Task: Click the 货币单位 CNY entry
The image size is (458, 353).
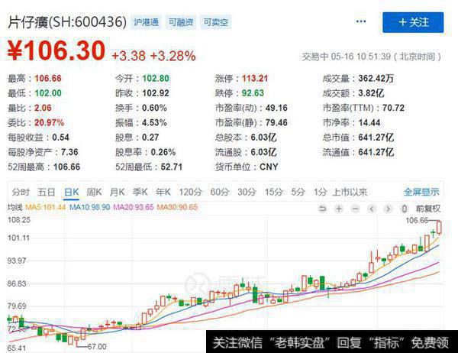Action: pos(247,167)
